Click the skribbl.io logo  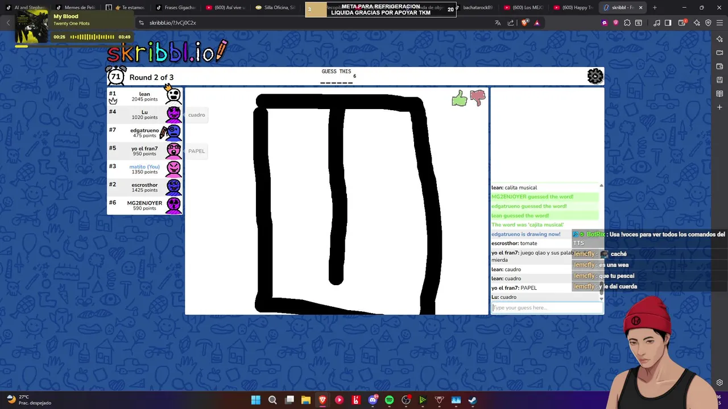(x=167, y=52)
